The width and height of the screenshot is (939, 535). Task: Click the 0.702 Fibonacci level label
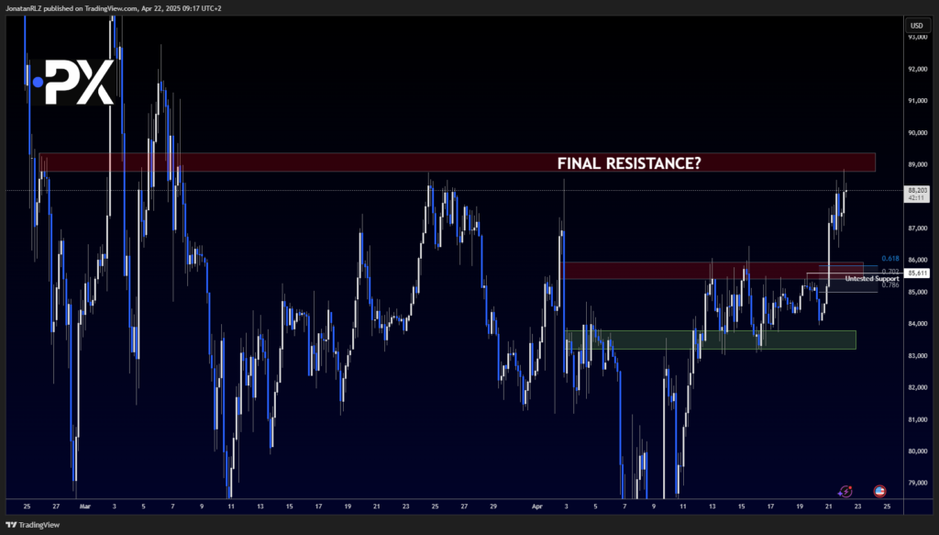tap(889, 272)
